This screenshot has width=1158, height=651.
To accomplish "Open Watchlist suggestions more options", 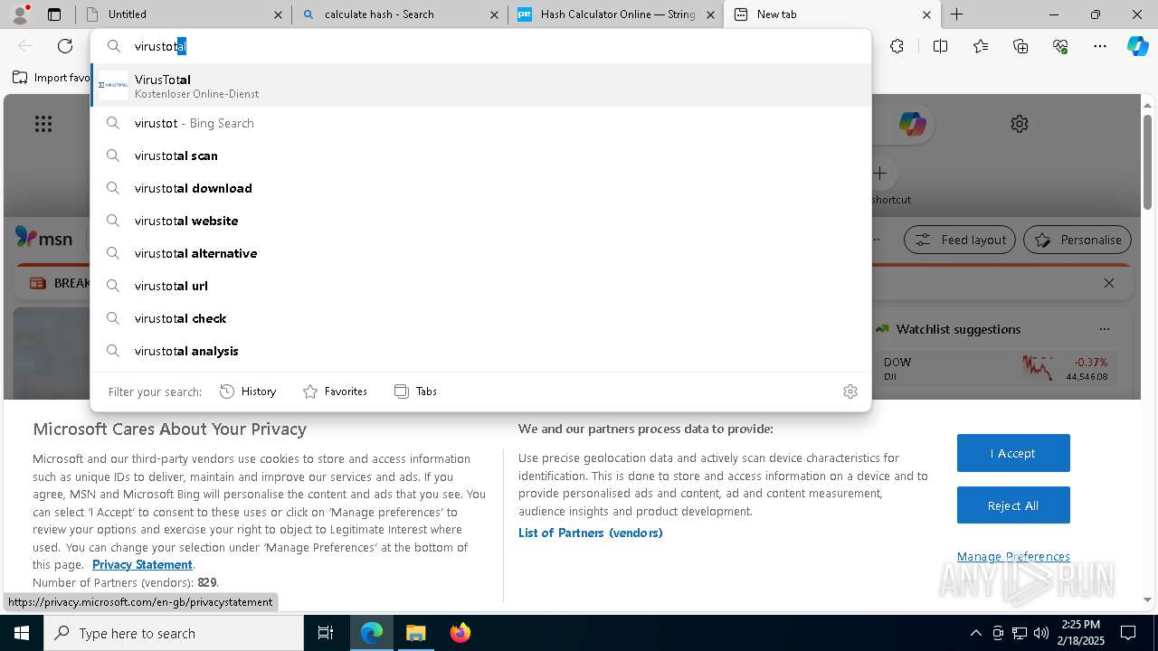I will click(1104, 329).
